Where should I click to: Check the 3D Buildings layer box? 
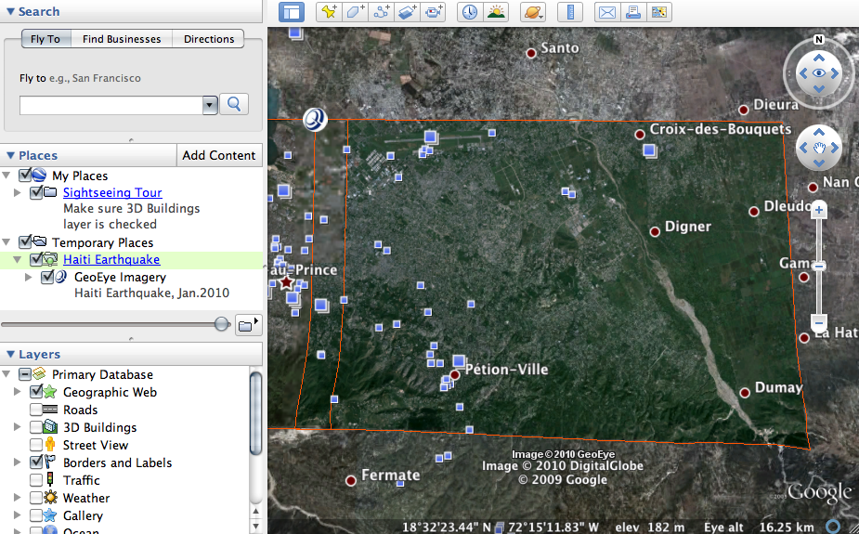coord(36,427)
